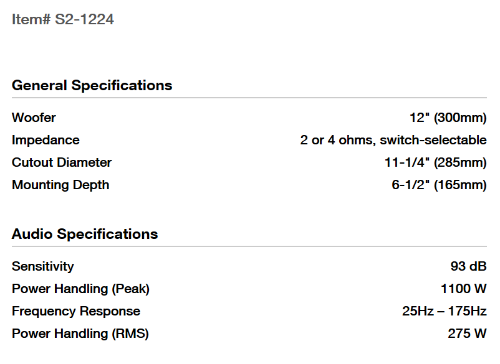
Task: Select the Power Handling (RMS) label
Action: (80, 334)
